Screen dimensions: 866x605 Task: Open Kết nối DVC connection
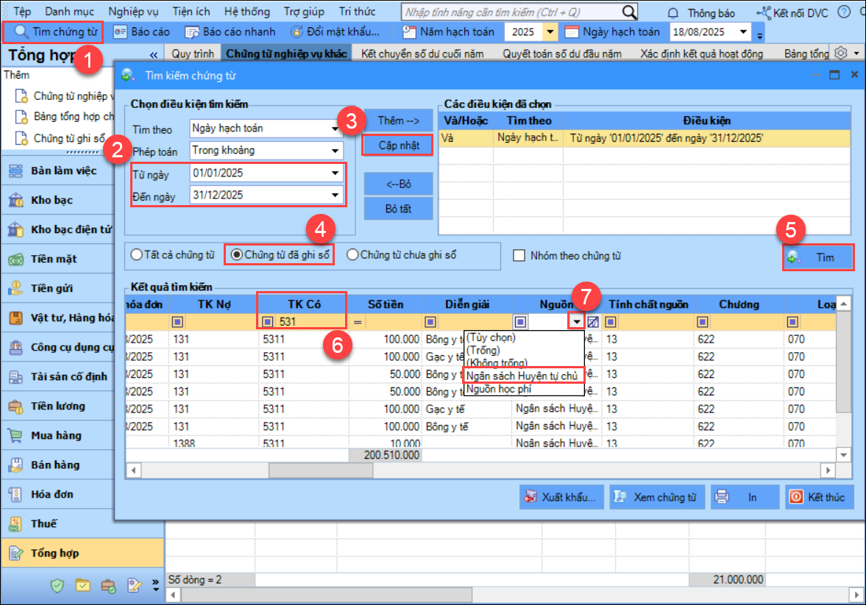[x=792, y=12]
